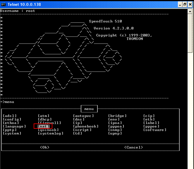Image resolution: width=194 pixels, height=169 pixels.
Task: Confirm with the <Ok> button
Action: 45,147
